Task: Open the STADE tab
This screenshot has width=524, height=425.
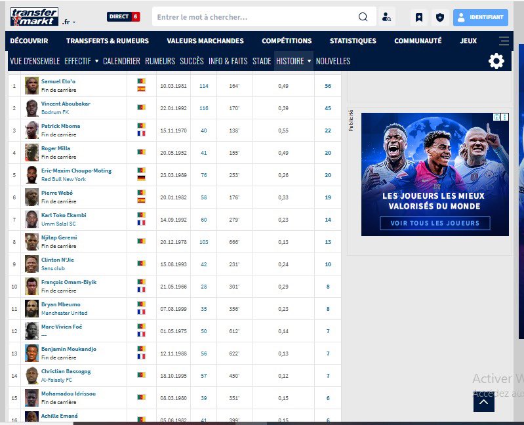Action: pyautogui.click(x=262, y=61)
